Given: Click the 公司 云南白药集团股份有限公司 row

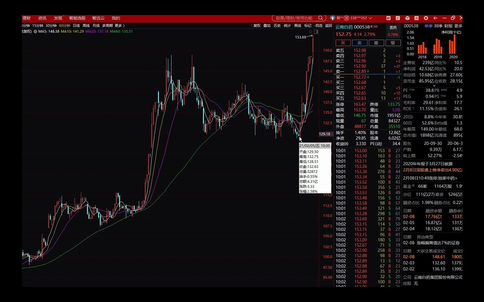Looking at the screenshot, I should point(433,277).
